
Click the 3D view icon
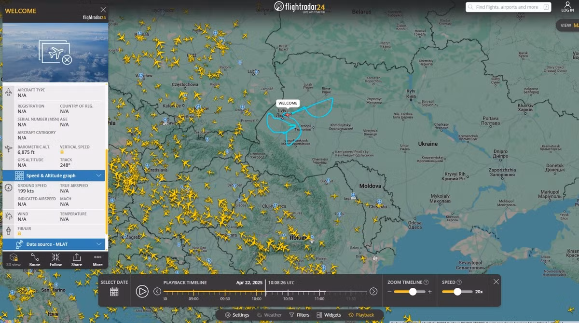click(14, 260)
